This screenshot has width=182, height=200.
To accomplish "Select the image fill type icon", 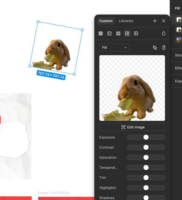I will click(127, 33).
